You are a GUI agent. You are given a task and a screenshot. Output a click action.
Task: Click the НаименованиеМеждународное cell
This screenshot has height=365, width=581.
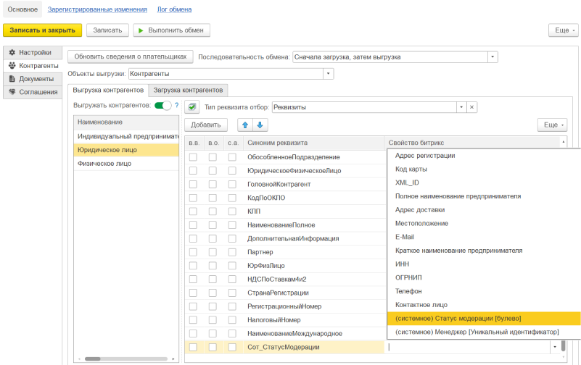tap(314, 334)
